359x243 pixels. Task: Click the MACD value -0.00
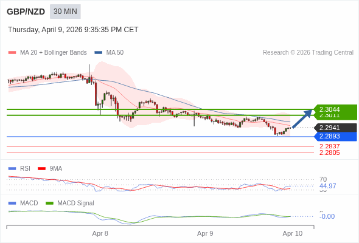pos(327,216)
